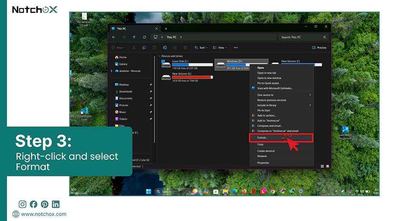Toggle the Preview pane button
The width and height of the screenshot is (393, 221).
(319, 48)
